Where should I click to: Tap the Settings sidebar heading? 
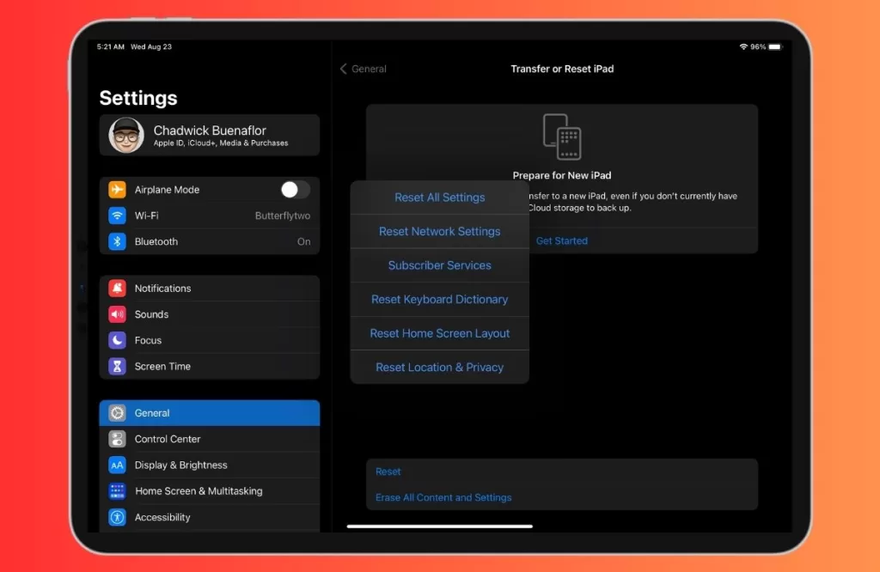[138, 98]
